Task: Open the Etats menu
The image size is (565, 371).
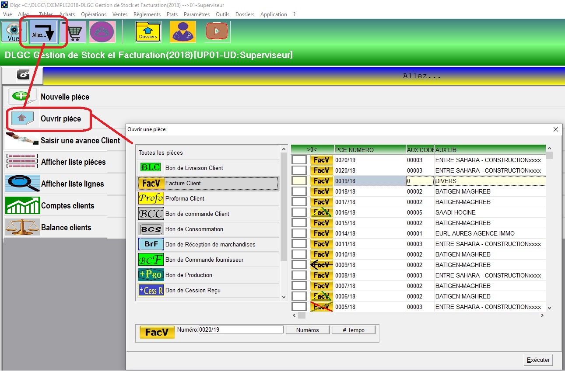Action: 172,14
